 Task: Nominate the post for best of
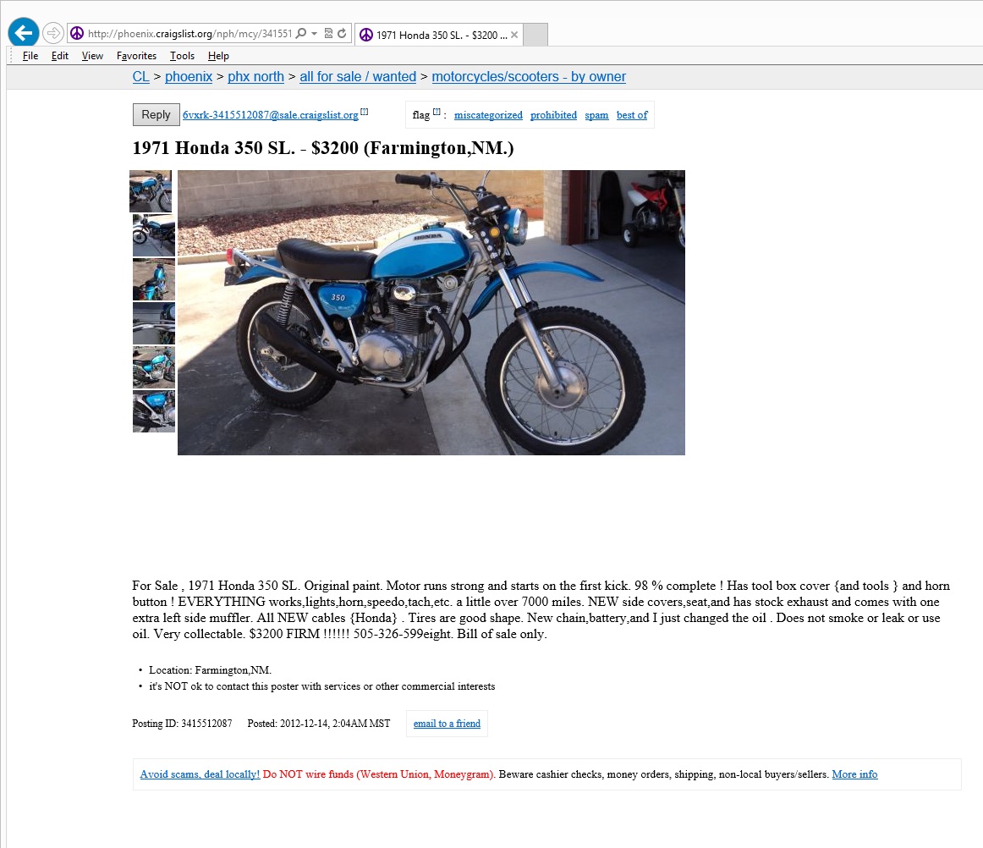pos(632,115)
